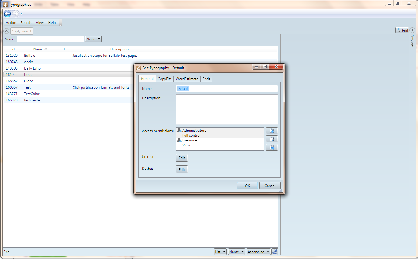418x259 pixels.
Task: Click the Id cell 180748
Action: click(x=12, y=62)
